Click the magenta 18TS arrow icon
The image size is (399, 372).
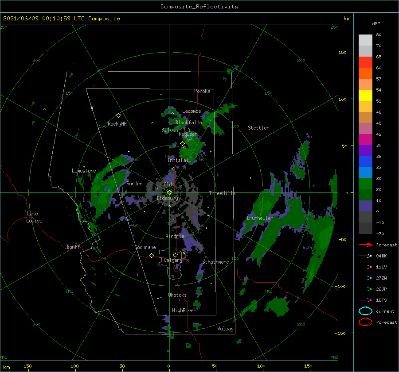pos(365,300)
